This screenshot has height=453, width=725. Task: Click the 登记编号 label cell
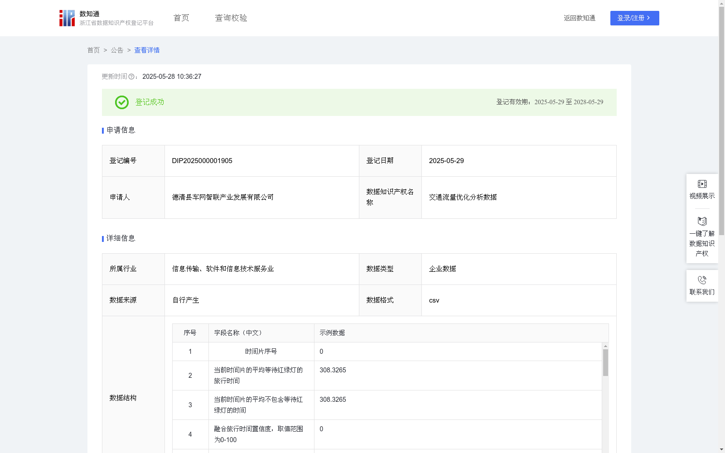[134, 161]
